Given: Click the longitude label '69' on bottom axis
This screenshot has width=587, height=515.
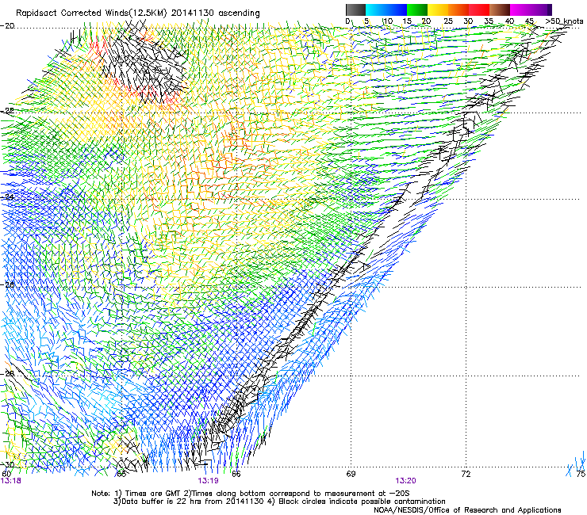Looking at the screenshot, I should pyautogui.click(x=351, y=475).
